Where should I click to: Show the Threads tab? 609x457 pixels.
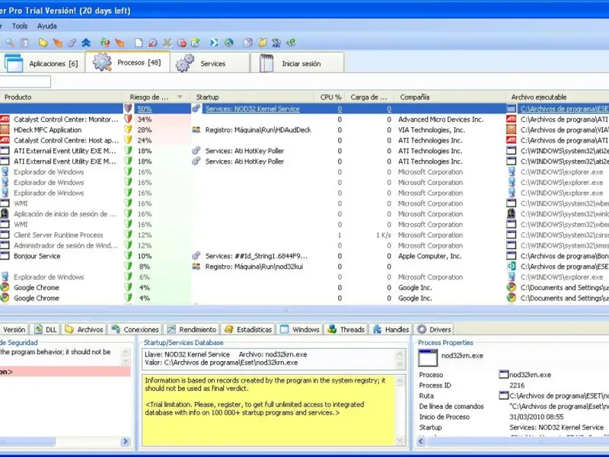[x=346, y=329]
